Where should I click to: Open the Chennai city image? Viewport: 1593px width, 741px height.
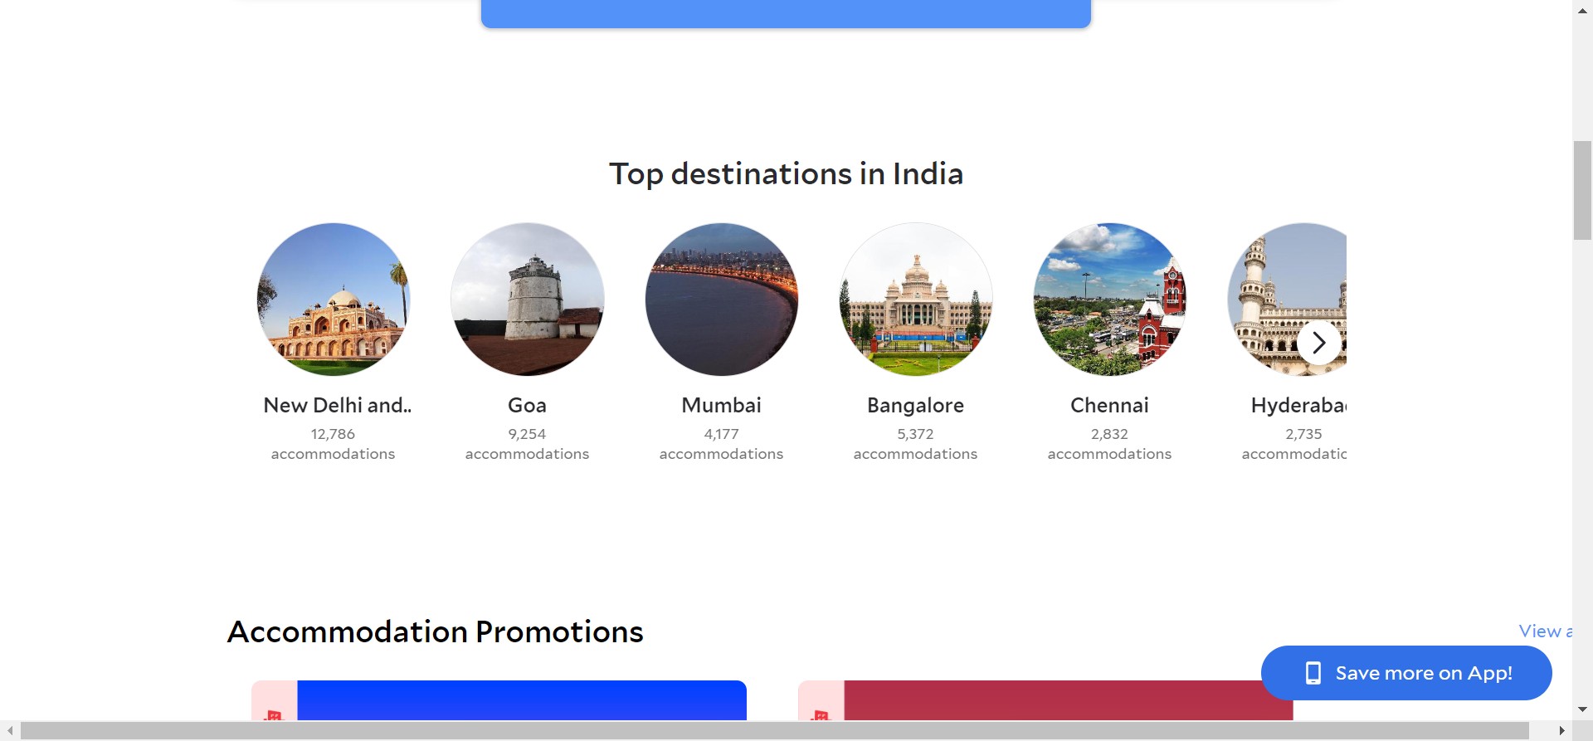point(1110,300)
